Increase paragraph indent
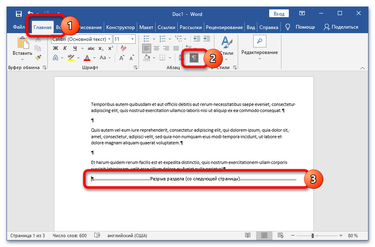375x247 pixels. [207, 38]
